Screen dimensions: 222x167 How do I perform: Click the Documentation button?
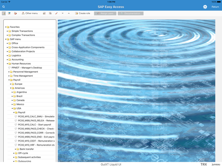[x=131, y=13]
